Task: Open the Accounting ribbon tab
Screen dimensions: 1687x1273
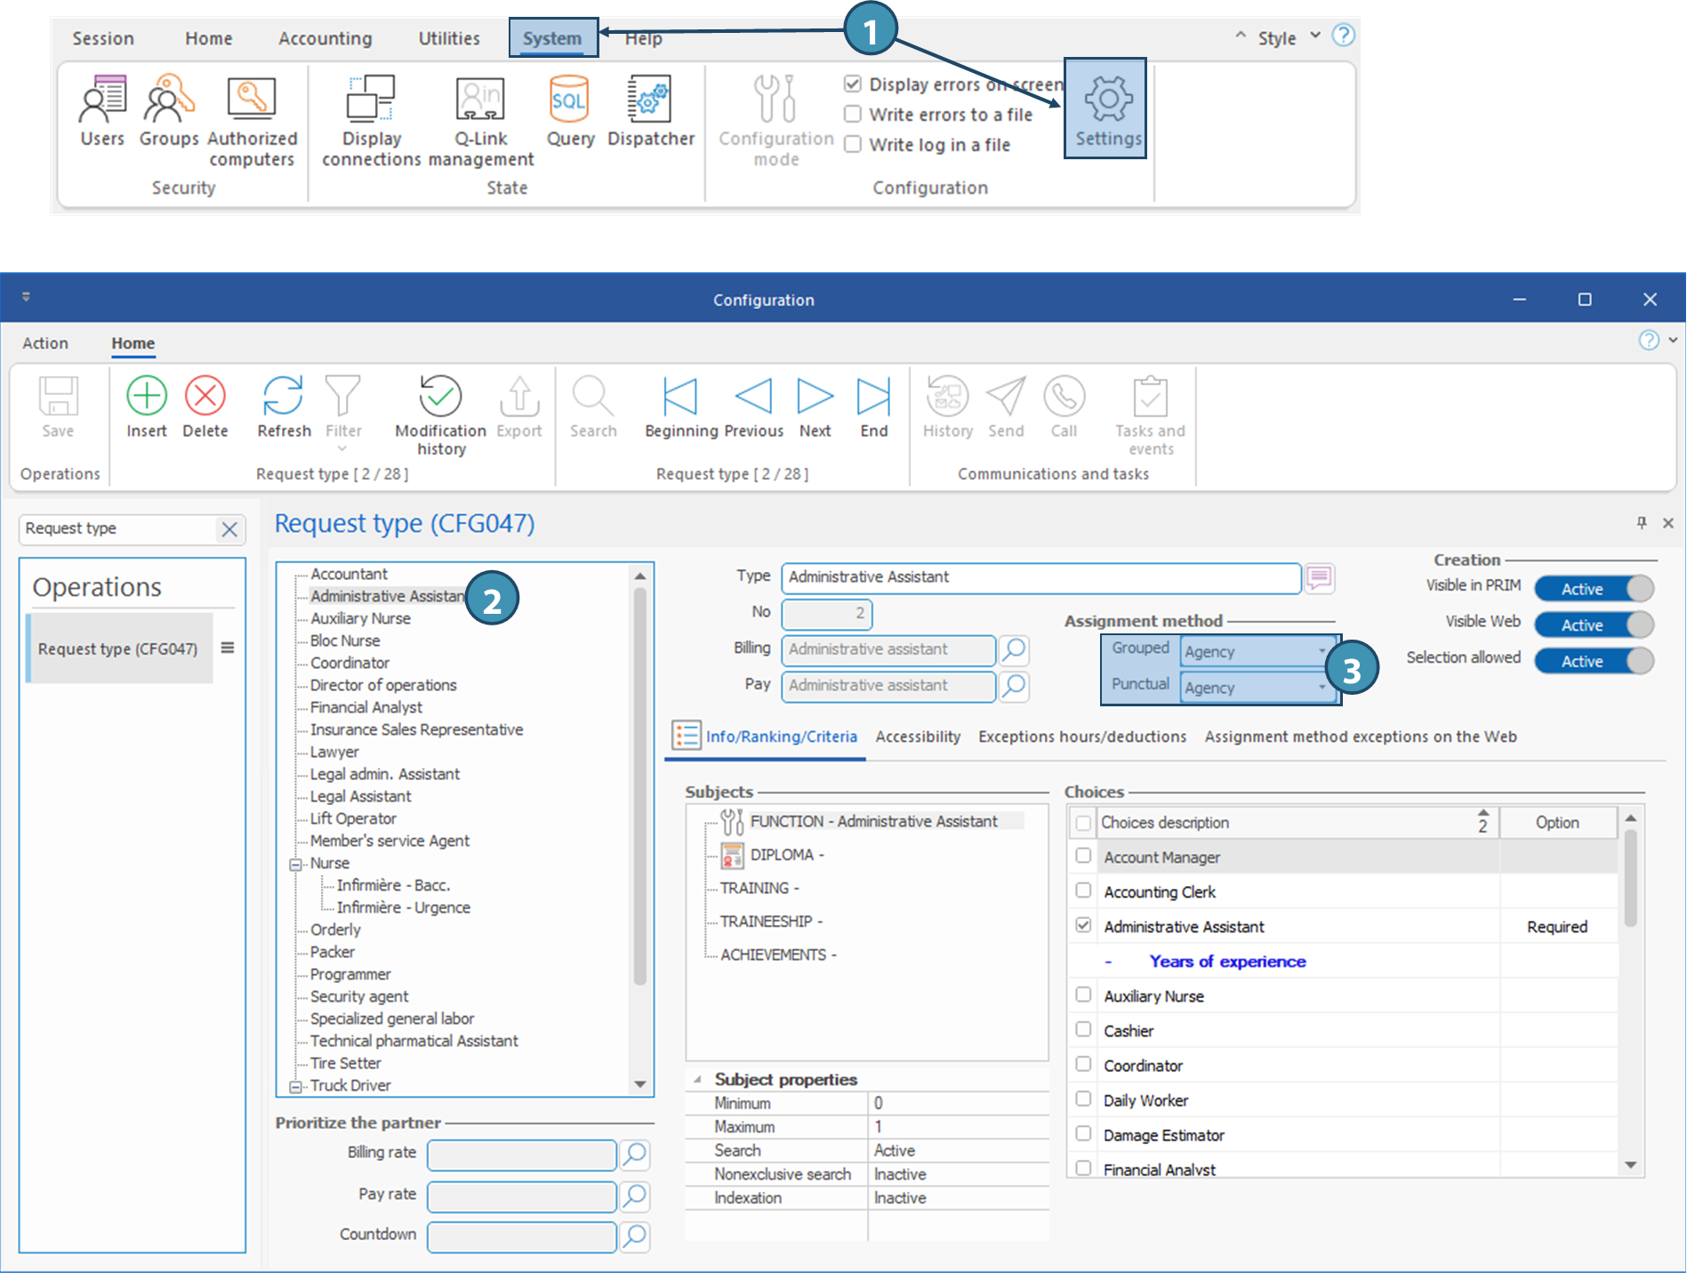Action: tap(325, 38)
